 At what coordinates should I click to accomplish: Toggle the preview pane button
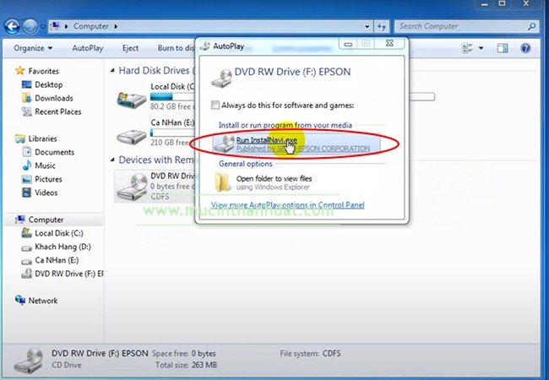click(503, 48)
